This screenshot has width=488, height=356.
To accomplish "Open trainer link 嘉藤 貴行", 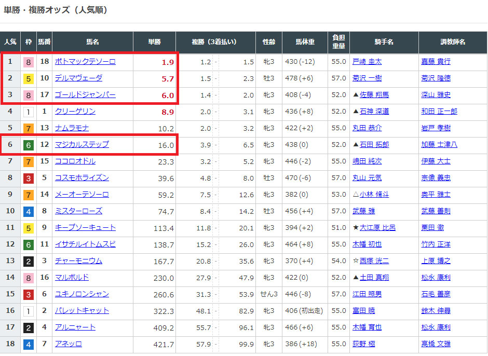I will (x=436, y=62).
